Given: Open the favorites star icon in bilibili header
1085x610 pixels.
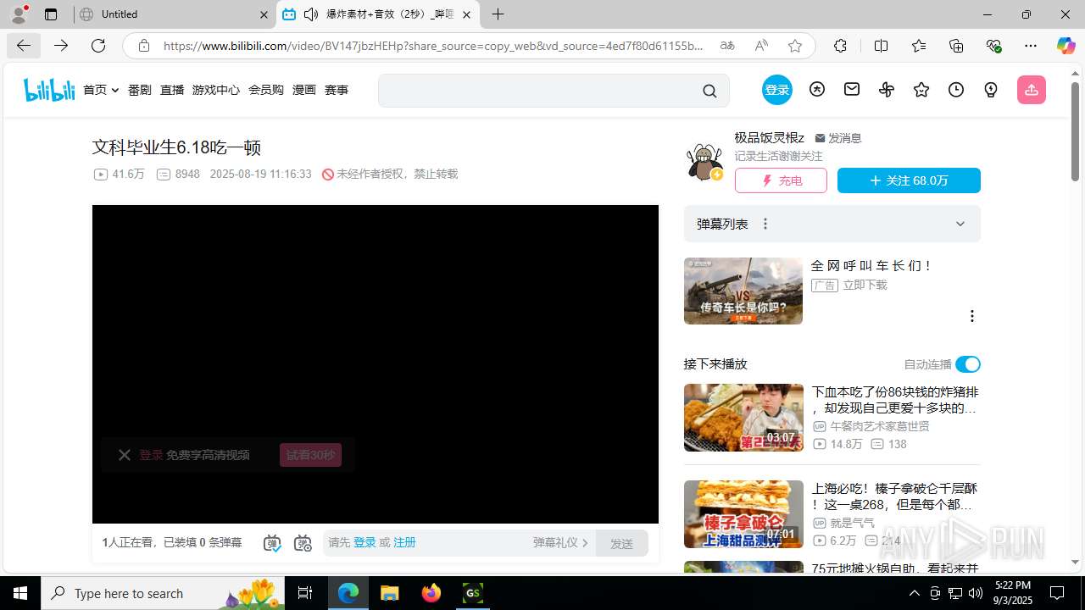Looking at the screenshot, I should tap(921, 90).
